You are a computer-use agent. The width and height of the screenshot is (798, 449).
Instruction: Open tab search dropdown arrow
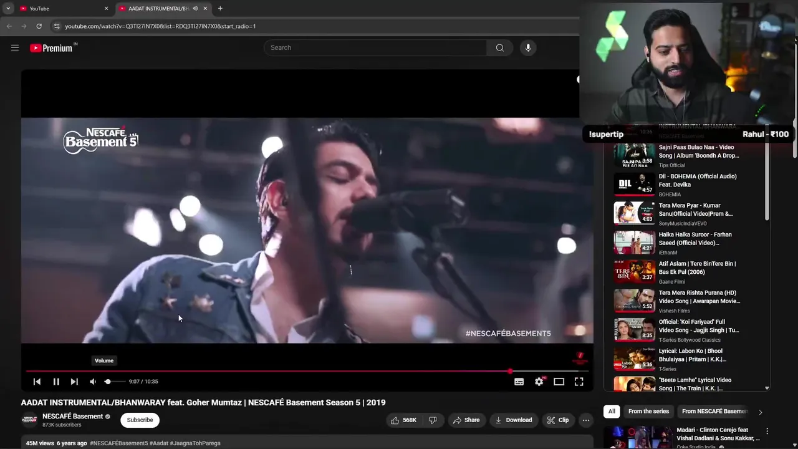[x=8, y=9]
